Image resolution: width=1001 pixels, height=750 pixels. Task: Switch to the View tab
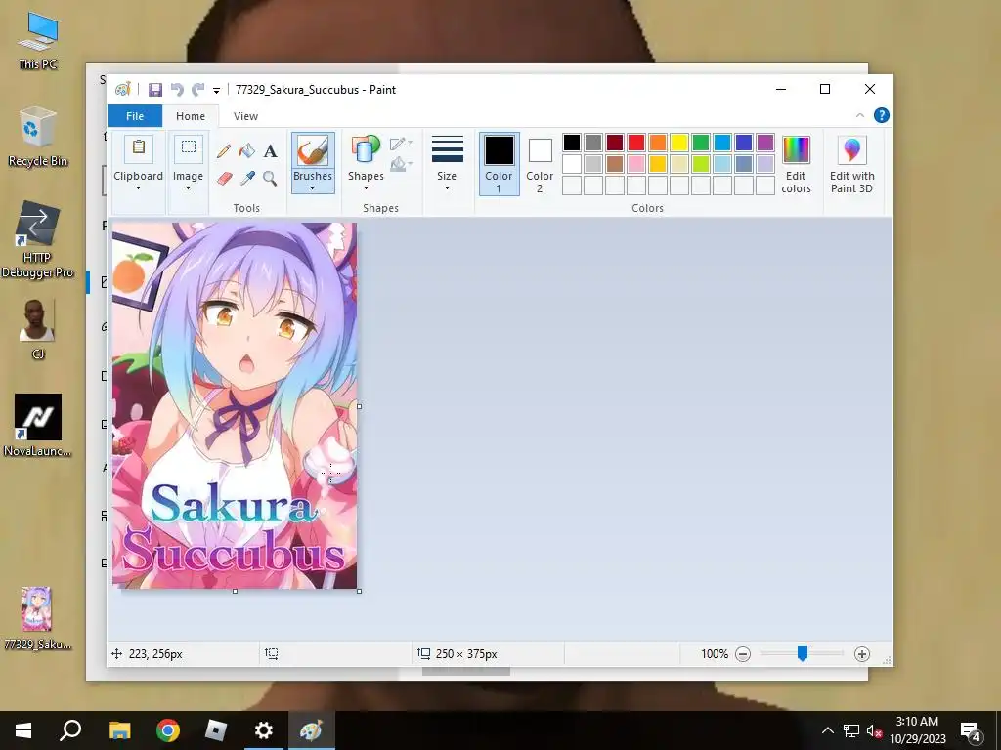[x=245, y=116]
